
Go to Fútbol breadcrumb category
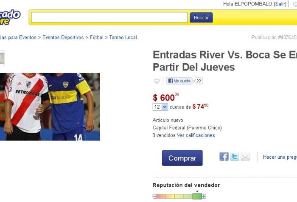97,37
